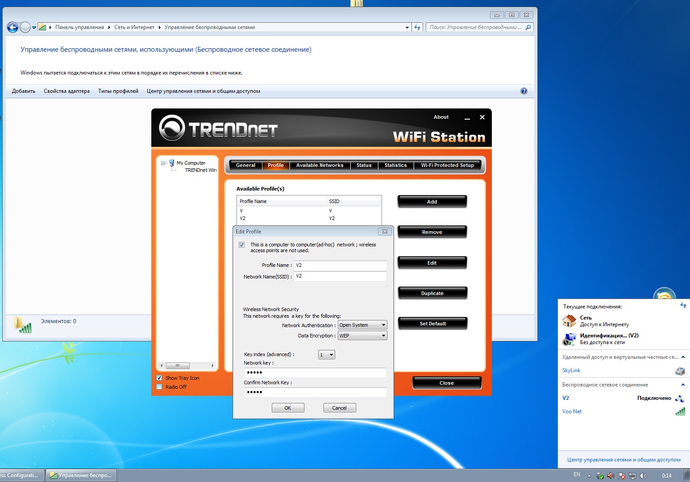Viewport: 690px width, 482px height.
Task: Open the Statistics tab
Action: pos(395,165)
